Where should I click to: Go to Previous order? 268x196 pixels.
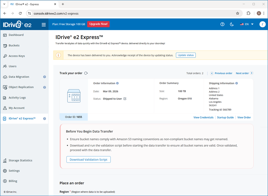pos(223,73)
